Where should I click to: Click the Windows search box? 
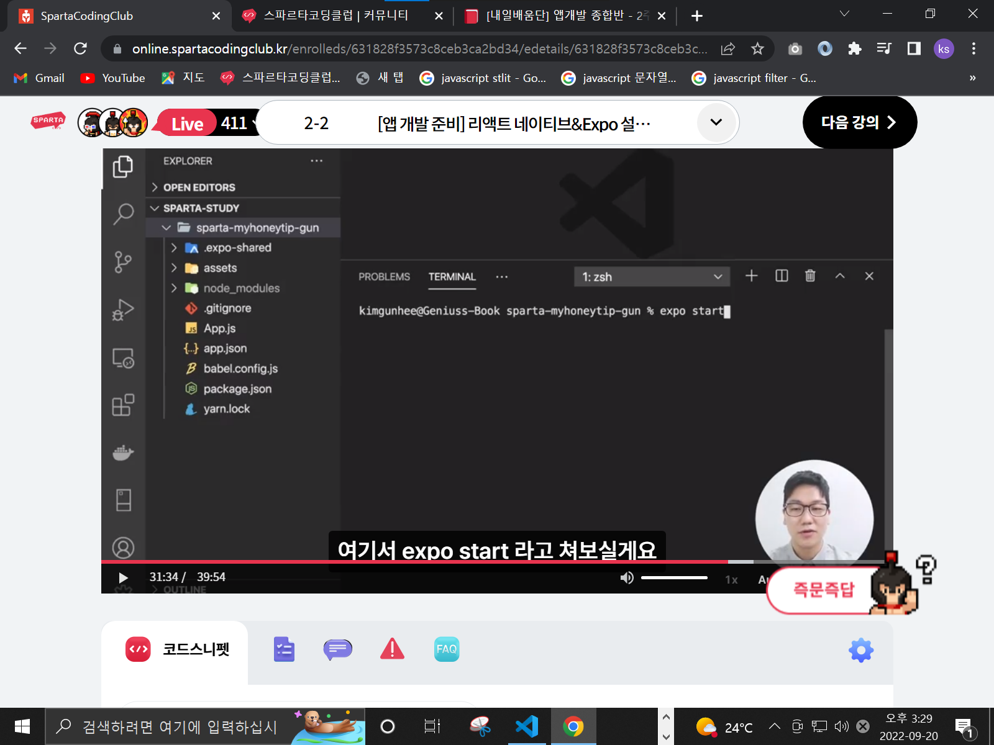[205, 726]
